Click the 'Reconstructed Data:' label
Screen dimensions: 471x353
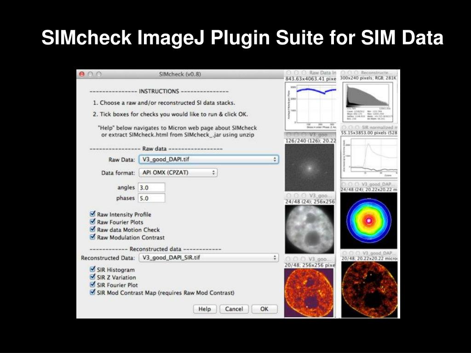click(108, 258)
